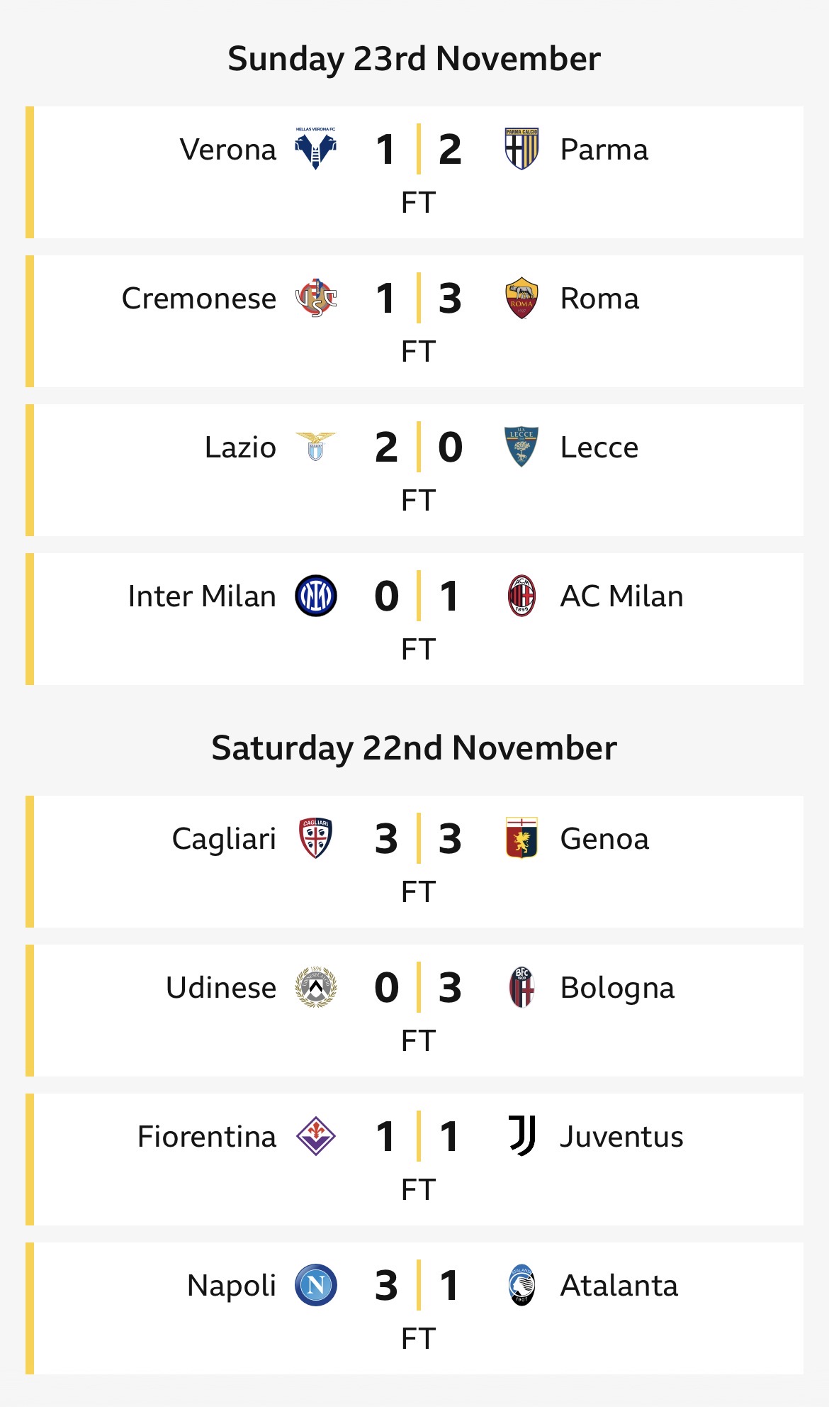
Task: Tap the Roma wolf crest
Action: 521,298
